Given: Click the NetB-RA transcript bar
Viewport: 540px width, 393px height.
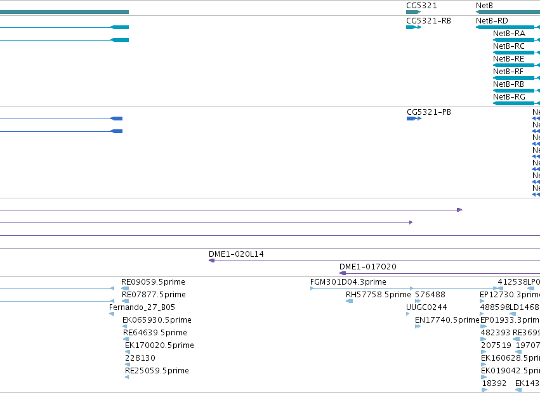Looking at the screenshot, I should pos(517,40).
